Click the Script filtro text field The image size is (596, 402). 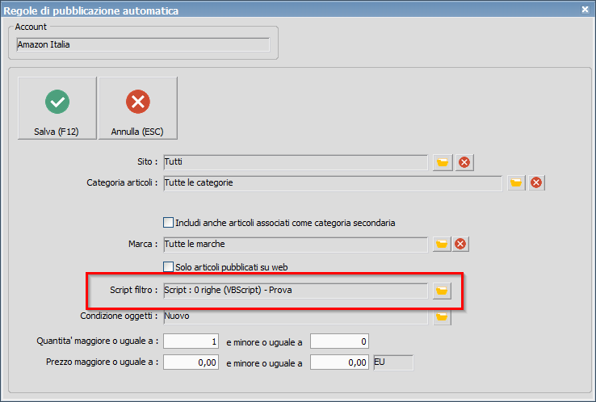point(296,291)
